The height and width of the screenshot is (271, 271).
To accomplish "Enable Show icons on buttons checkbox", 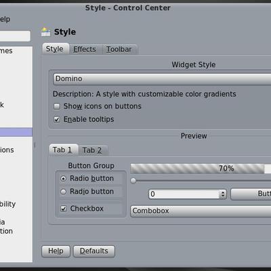I will coord(57,106).
